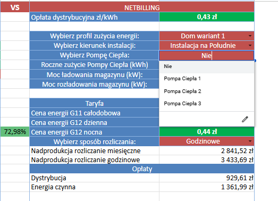Edit dropdown rules via pencil icon
Viewport: 278px width, 201px height.
[x=245, y=119]
